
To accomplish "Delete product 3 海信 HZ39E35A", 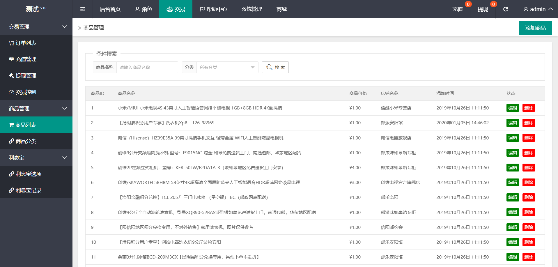I will pos(529,138).
